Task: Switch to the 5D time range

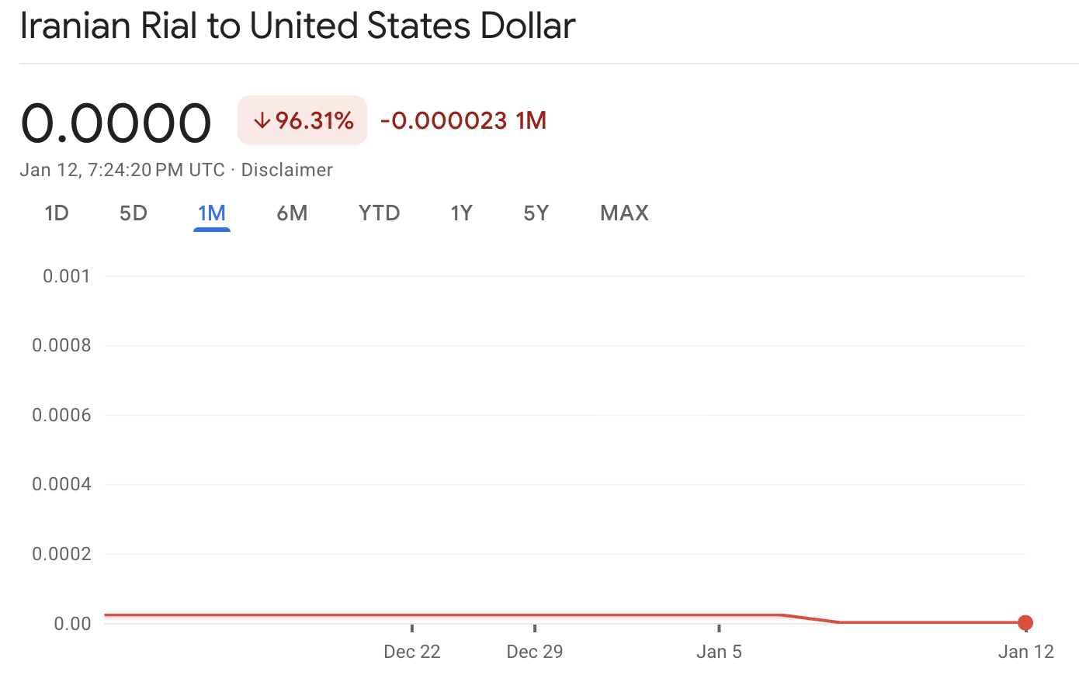Action: click(x=132, y=213)
